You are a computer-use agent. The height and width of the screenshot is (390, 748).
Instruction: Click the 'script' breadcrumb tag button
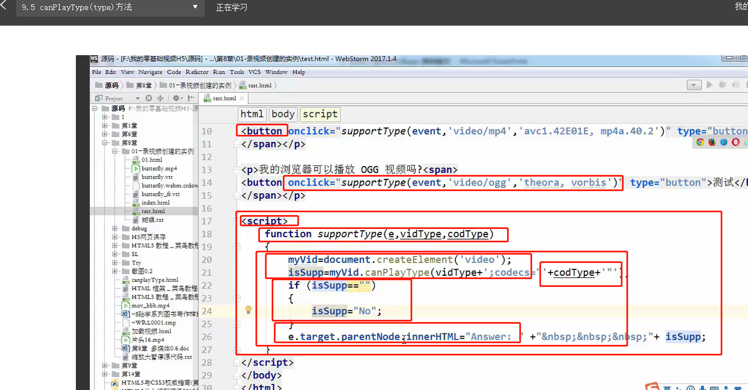point(320,114)
